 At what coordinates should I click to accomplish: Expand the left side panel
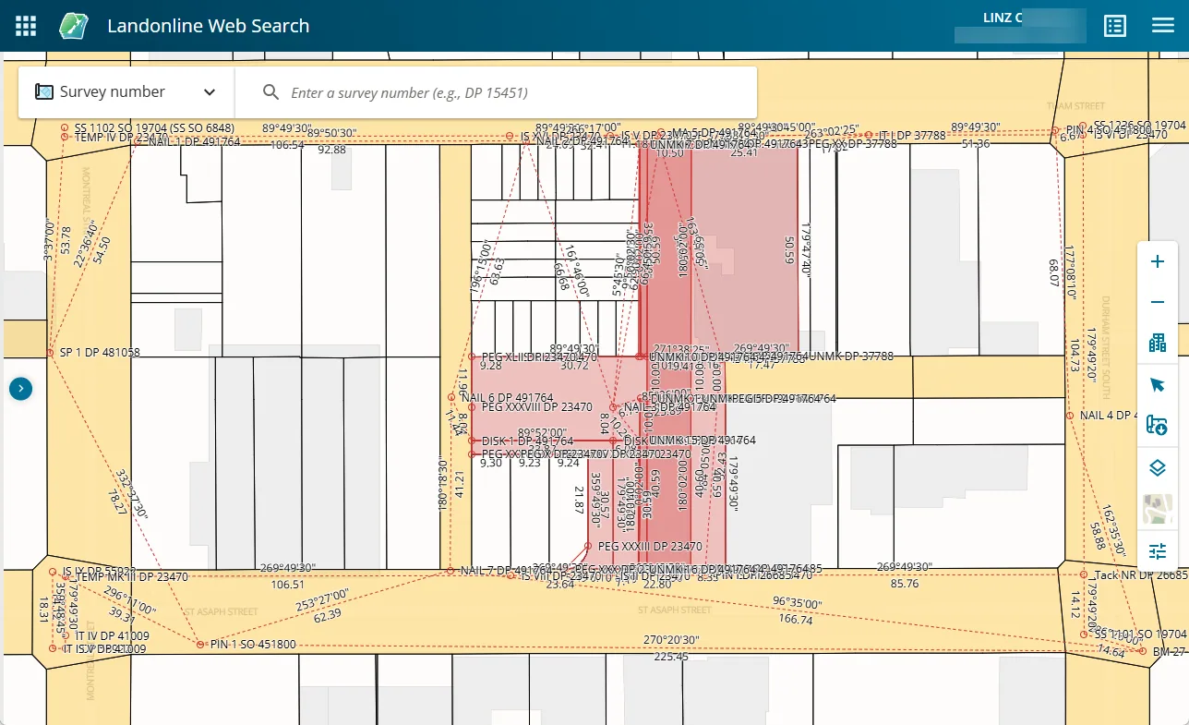[20, 389]
